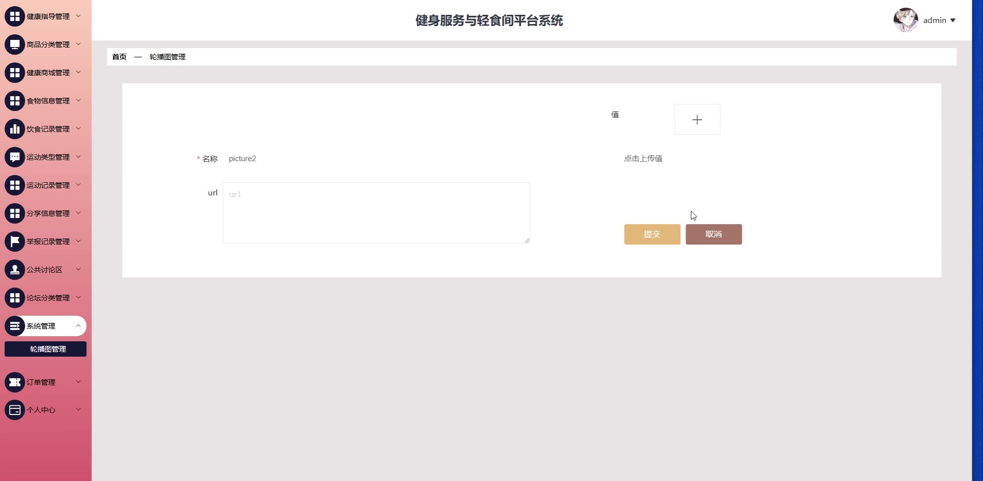Click the 订单管理 ticket icon

(15, 382)
